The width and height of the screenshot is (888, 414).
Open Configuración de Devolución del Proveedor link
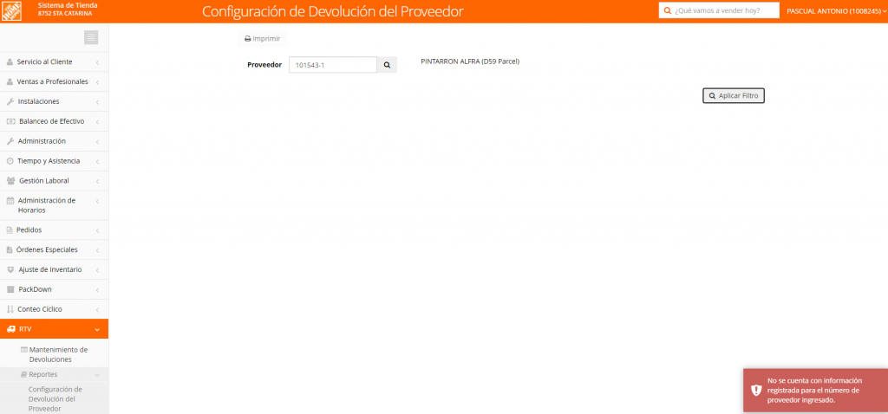click(x=55, y=398)
